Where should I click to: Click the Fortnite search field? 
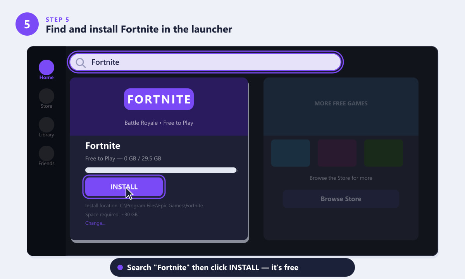(205, 62)
